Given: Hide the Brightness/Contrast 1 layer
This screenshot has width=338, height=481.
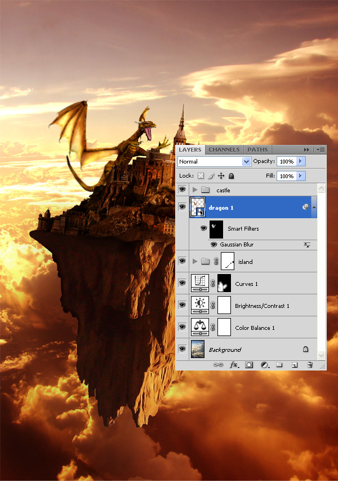Looking at the screenshot, I should tap(183, 305).
